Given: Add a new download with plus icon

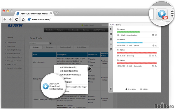Looking at the screenshot, I should pos(111,44).
